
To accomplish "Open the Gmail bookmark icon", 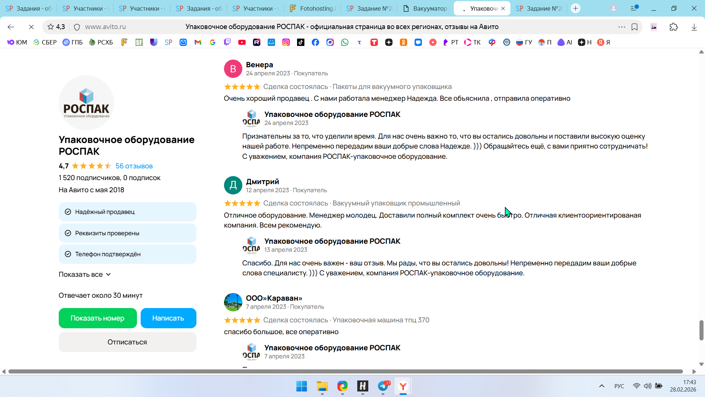I will tap(198, 42).
